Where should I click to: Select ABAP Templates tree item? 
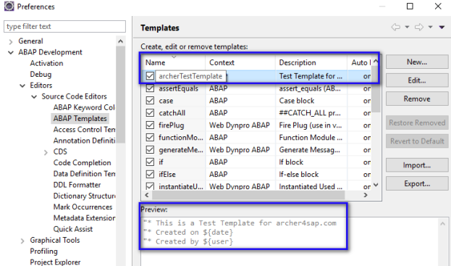(80, 119)
